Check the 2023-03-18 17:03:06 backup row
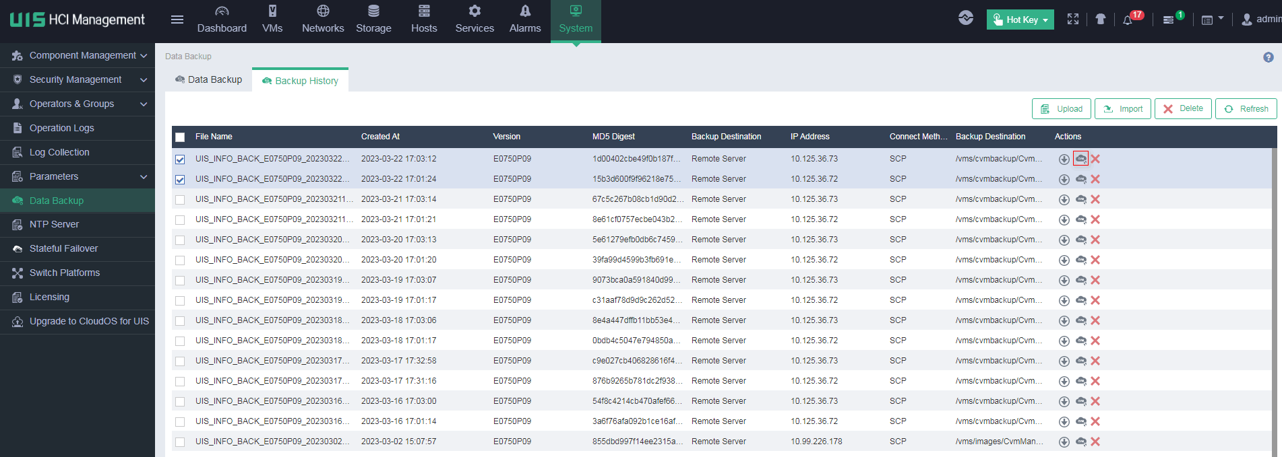This screenshot has height=457, width=1282. 180,321
